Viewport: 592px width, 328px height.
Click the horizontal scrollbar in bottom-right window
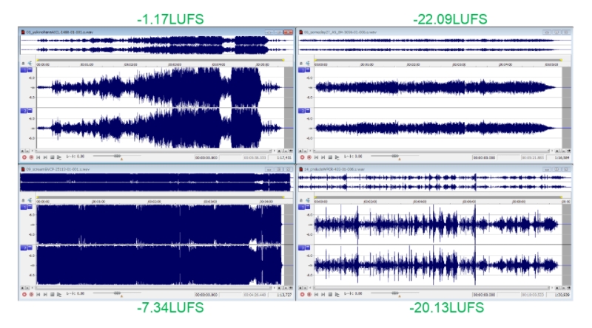pos(437,289)
